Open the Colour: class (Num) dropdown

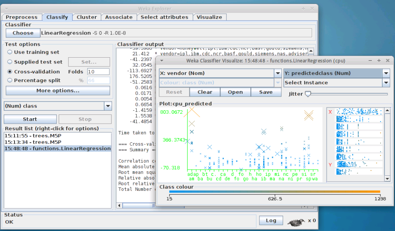point(278,83)
